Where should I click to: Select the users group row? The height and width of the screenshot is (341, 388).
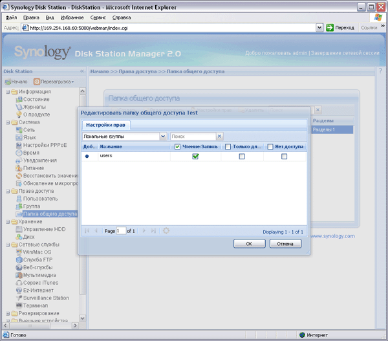point(194,157)
